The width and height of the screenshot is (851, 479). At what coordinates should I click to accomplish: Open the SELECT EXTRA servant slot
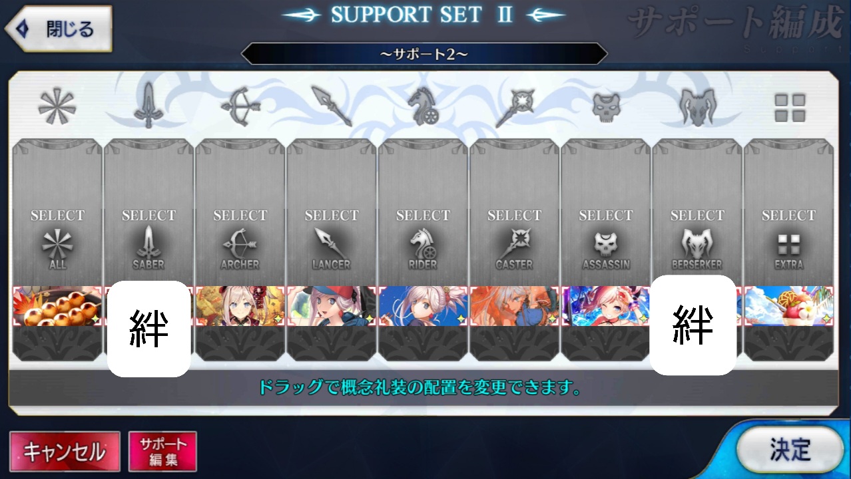tap(788, 213)
